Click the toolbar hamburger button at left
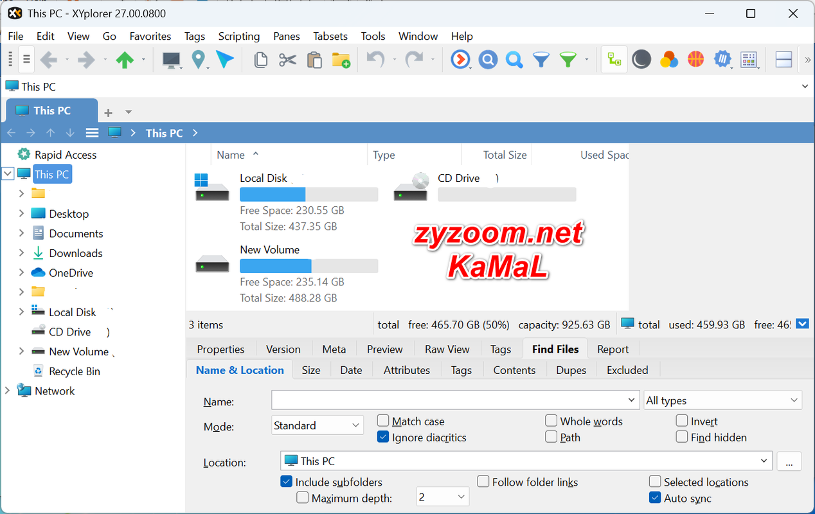This screenshot has height=514, width=815. pyautogui.click(x=26, y=60)
